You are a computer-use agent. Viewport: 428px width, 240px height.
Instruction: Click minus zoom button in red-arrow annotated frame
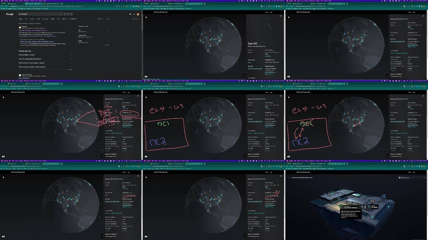coord(245,236)
